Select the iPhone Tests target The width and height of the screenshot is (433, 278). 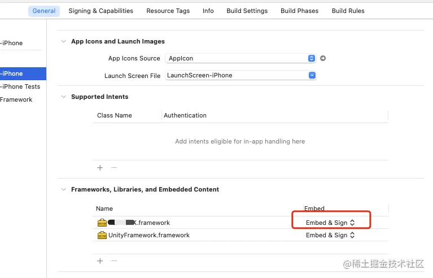click(21, 86)
